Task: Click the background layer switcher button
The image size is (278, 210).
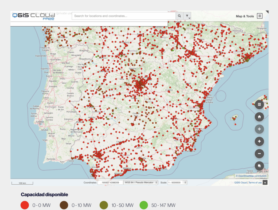Action: coord(259,166)
